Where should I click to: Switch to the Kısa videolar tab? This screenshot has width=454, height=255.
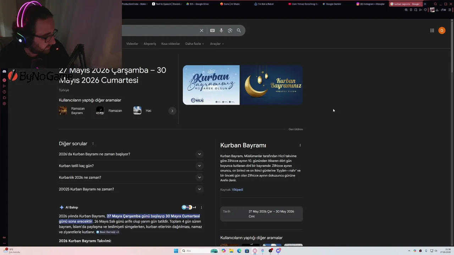[171, 44]
